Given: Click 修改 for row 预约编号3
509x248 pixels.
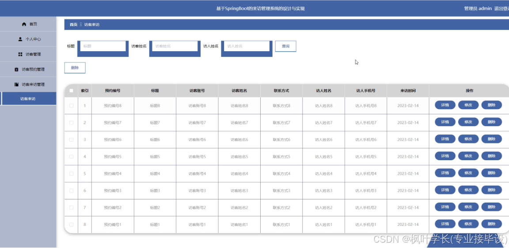Looking at the screenshot, I should click(x=468, y=190).
